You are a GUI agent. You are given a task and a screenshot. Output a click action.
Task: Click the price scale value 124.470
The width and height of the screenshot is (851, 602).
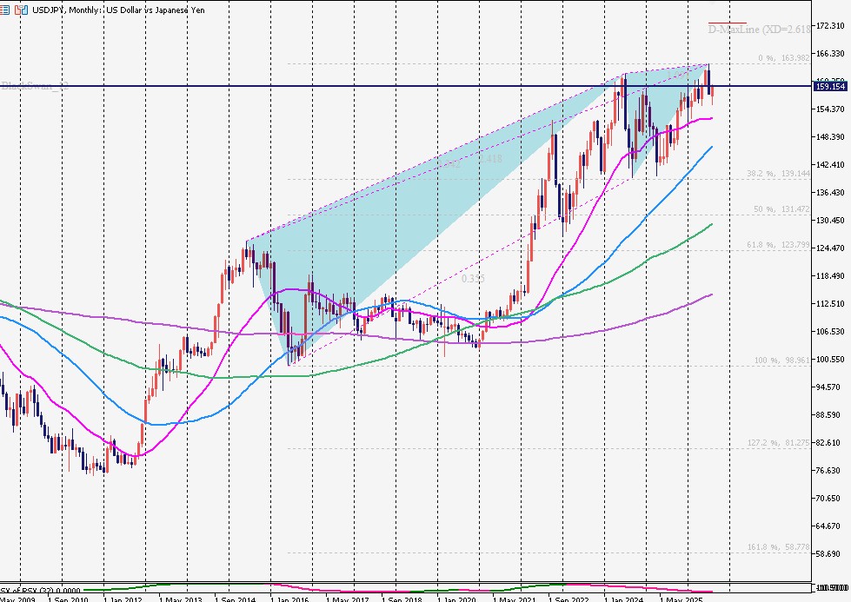(x=831, y=248)
